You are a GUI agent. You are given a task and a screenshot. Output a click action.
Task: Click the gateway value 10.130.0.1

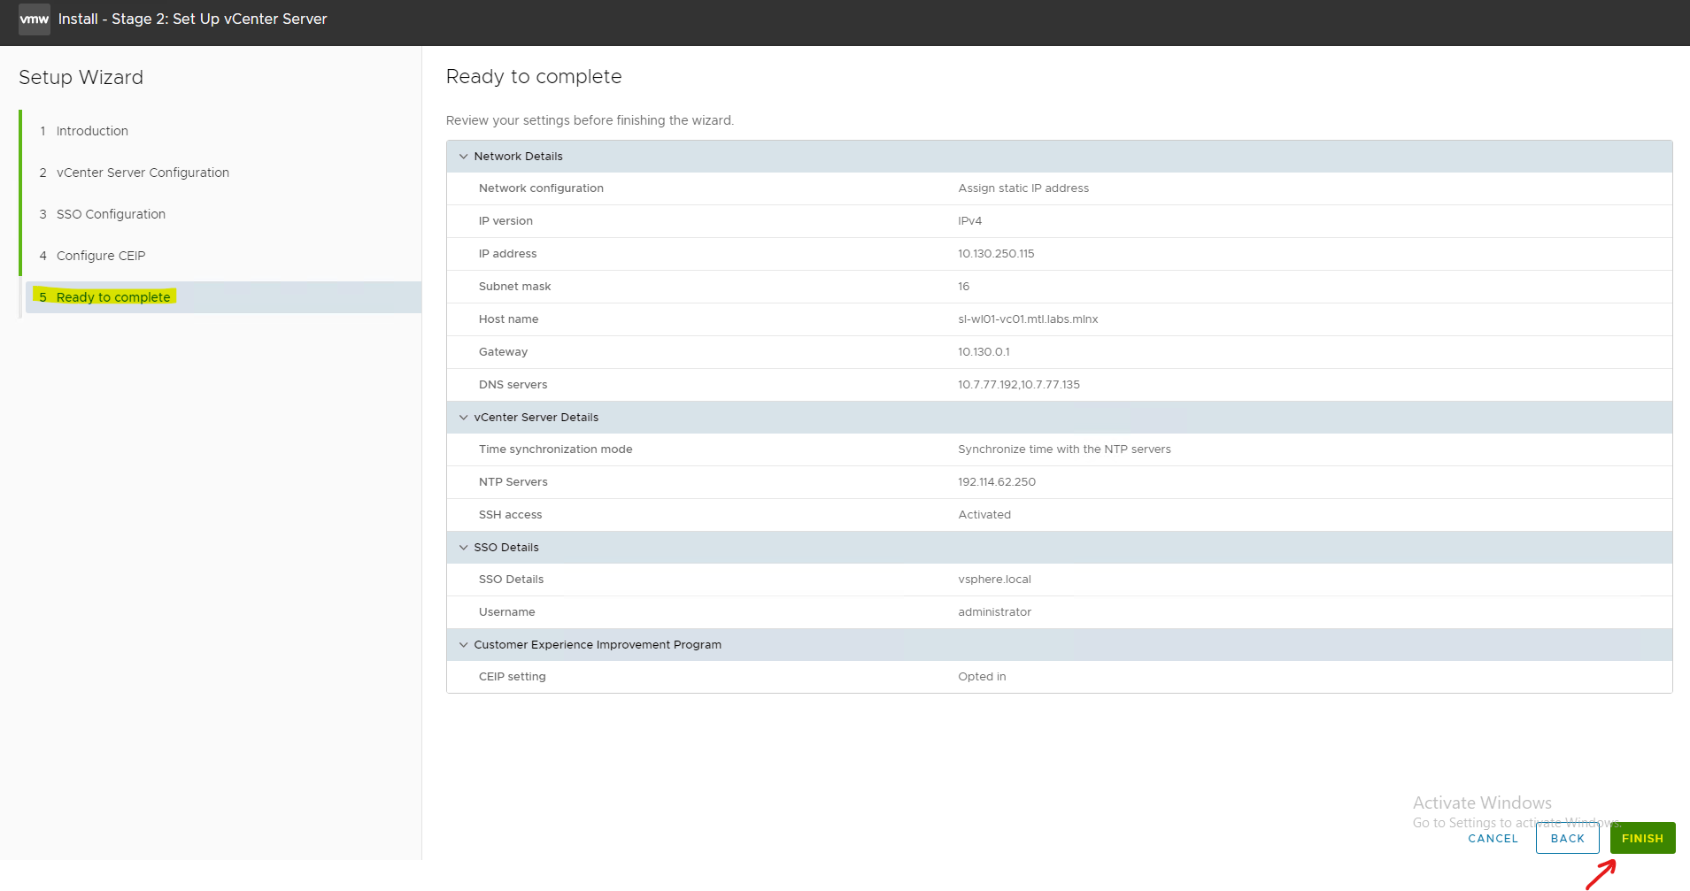(x=984, y=352)
